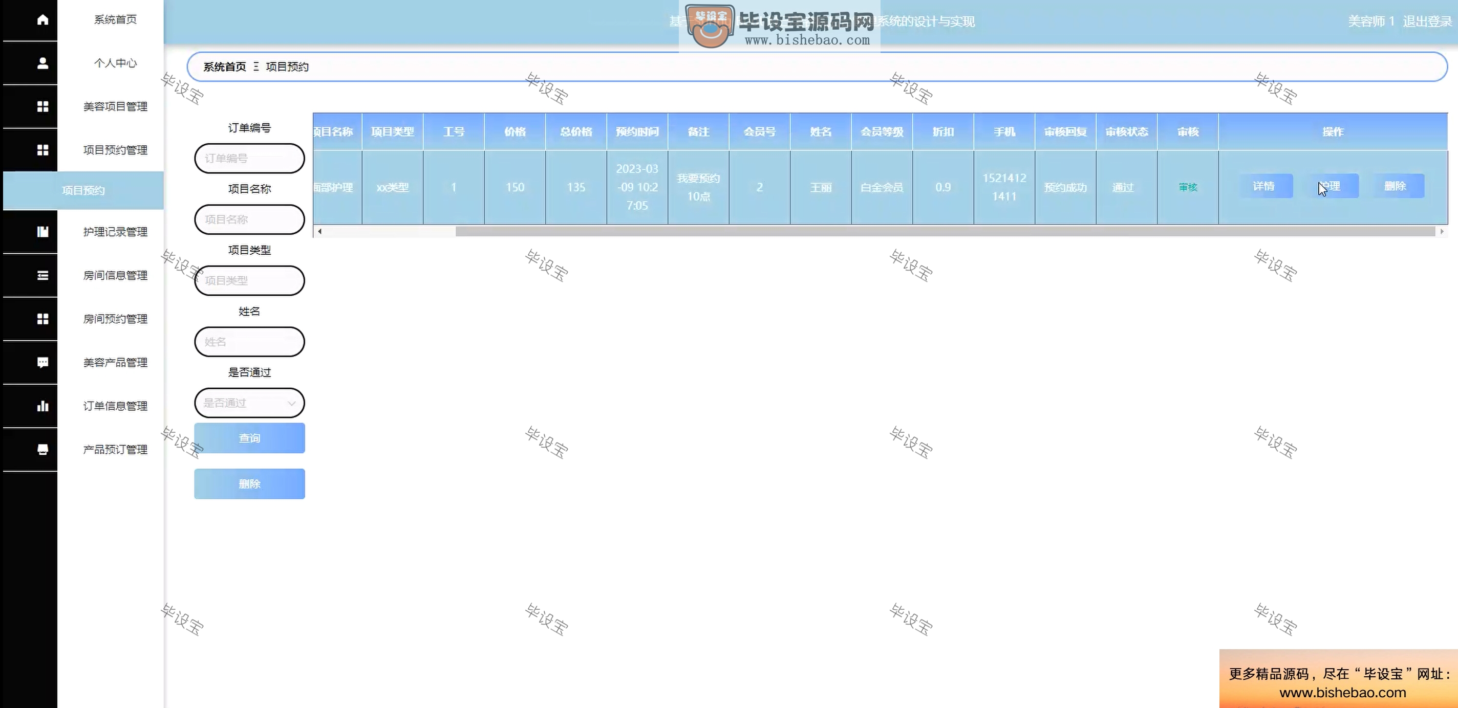Click the scrollbar right arrow
This screenshot has height=708, width=1458.
pos(1442,231)
